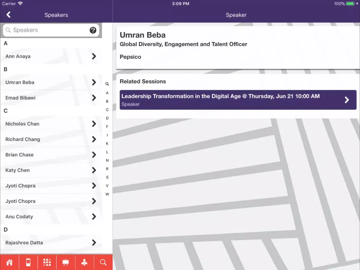Select speaker Rajashree Datta

click(x=51, y=242)
